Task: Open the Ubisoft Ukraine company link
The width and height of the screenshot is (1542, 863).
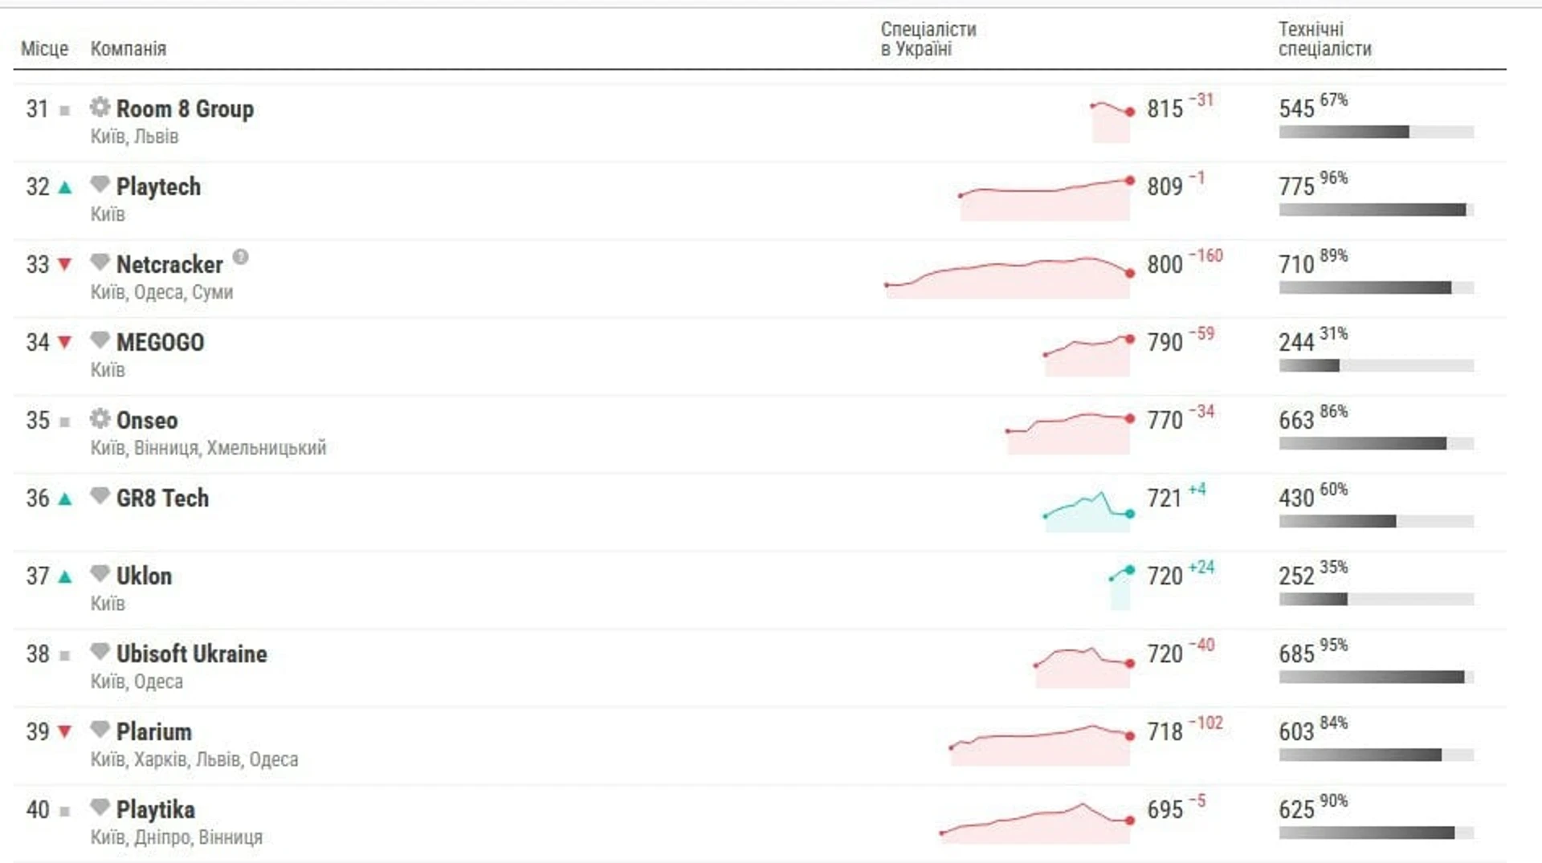Action: pyautogui.click(x=191, y=654)
